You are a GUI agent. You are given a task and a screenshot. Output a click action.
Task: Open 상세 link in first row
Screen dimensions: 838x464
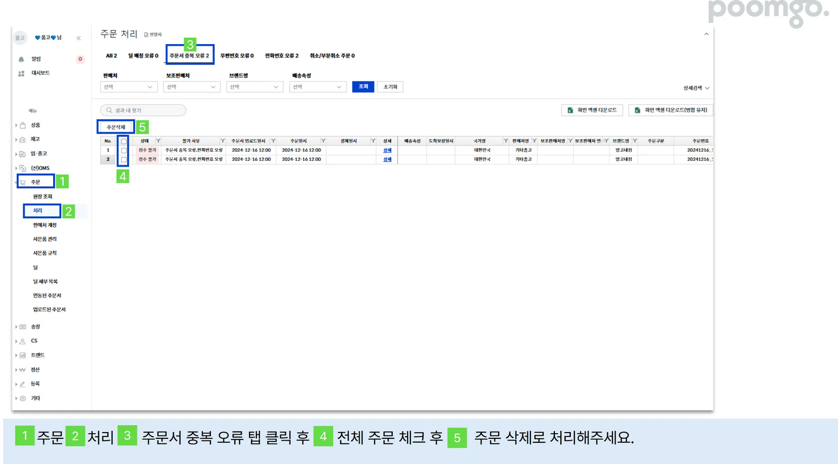click(x=387, y=150)
